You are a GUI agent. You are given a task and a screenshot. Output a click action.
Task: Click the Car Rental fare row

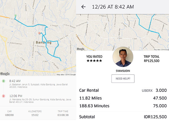point(123,90)
